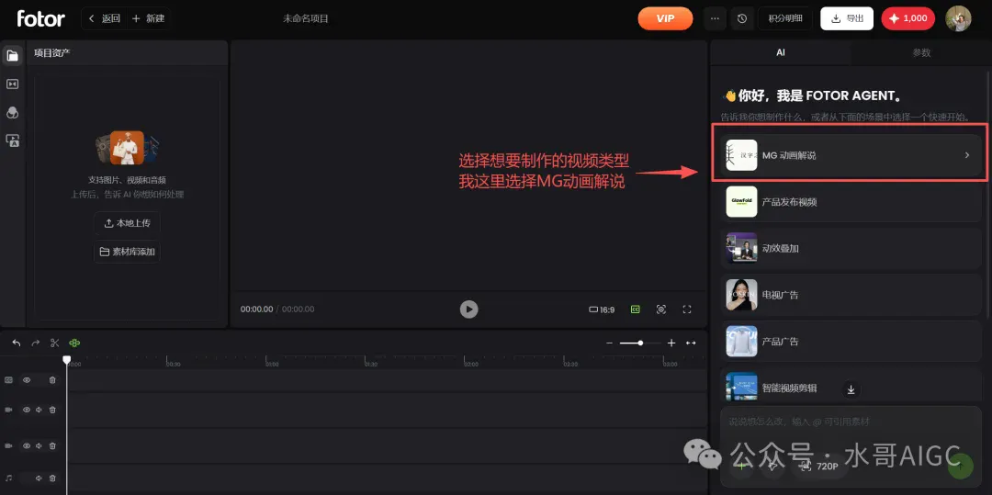Click the music note track icon

[x=9, y=478]
